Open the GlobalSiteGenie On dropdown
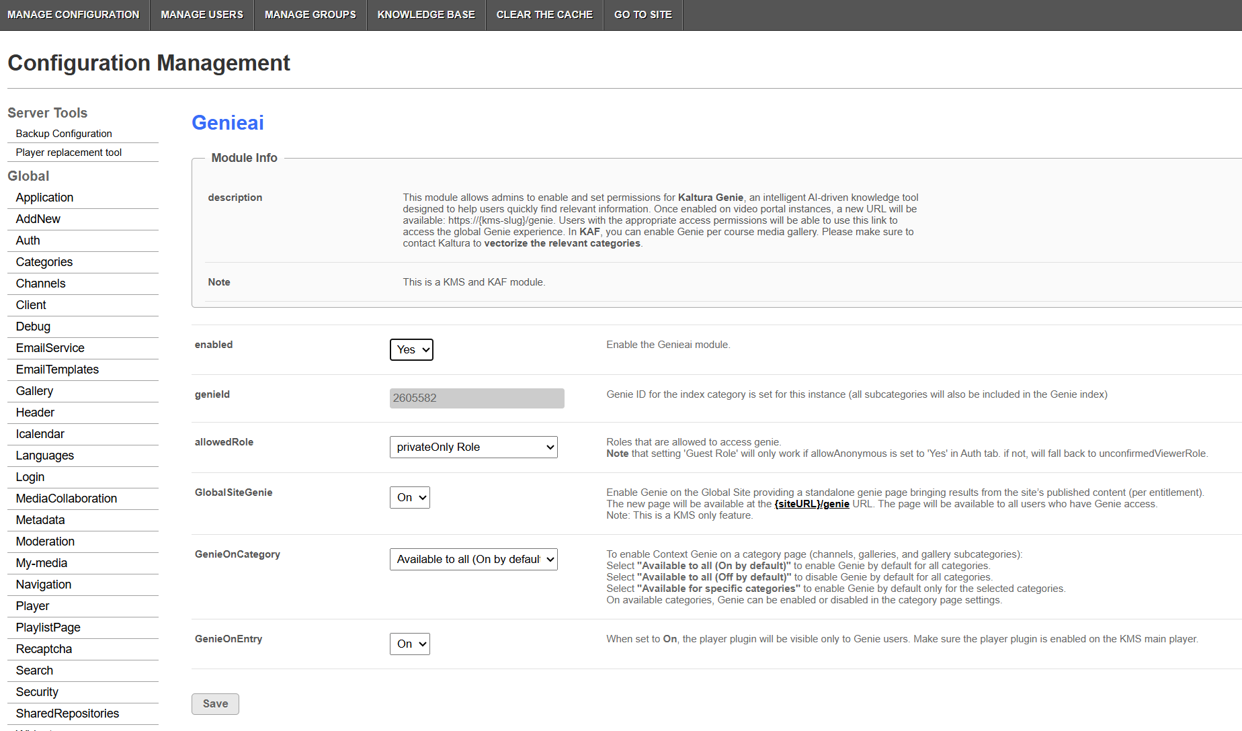Image resolution: width=1242 pixels, height=731 pixels. pos(410,497)
